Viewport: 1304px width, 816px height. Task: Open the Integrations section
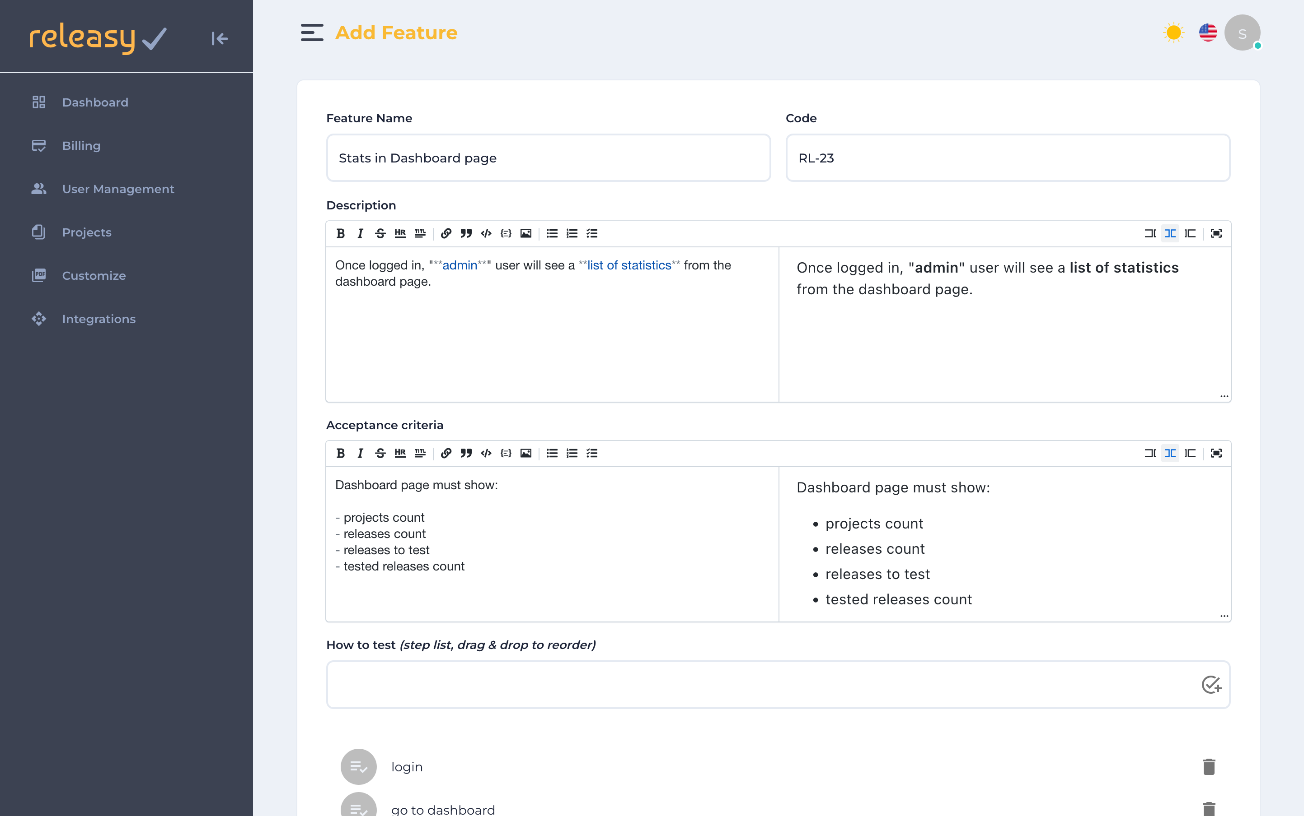99,319
